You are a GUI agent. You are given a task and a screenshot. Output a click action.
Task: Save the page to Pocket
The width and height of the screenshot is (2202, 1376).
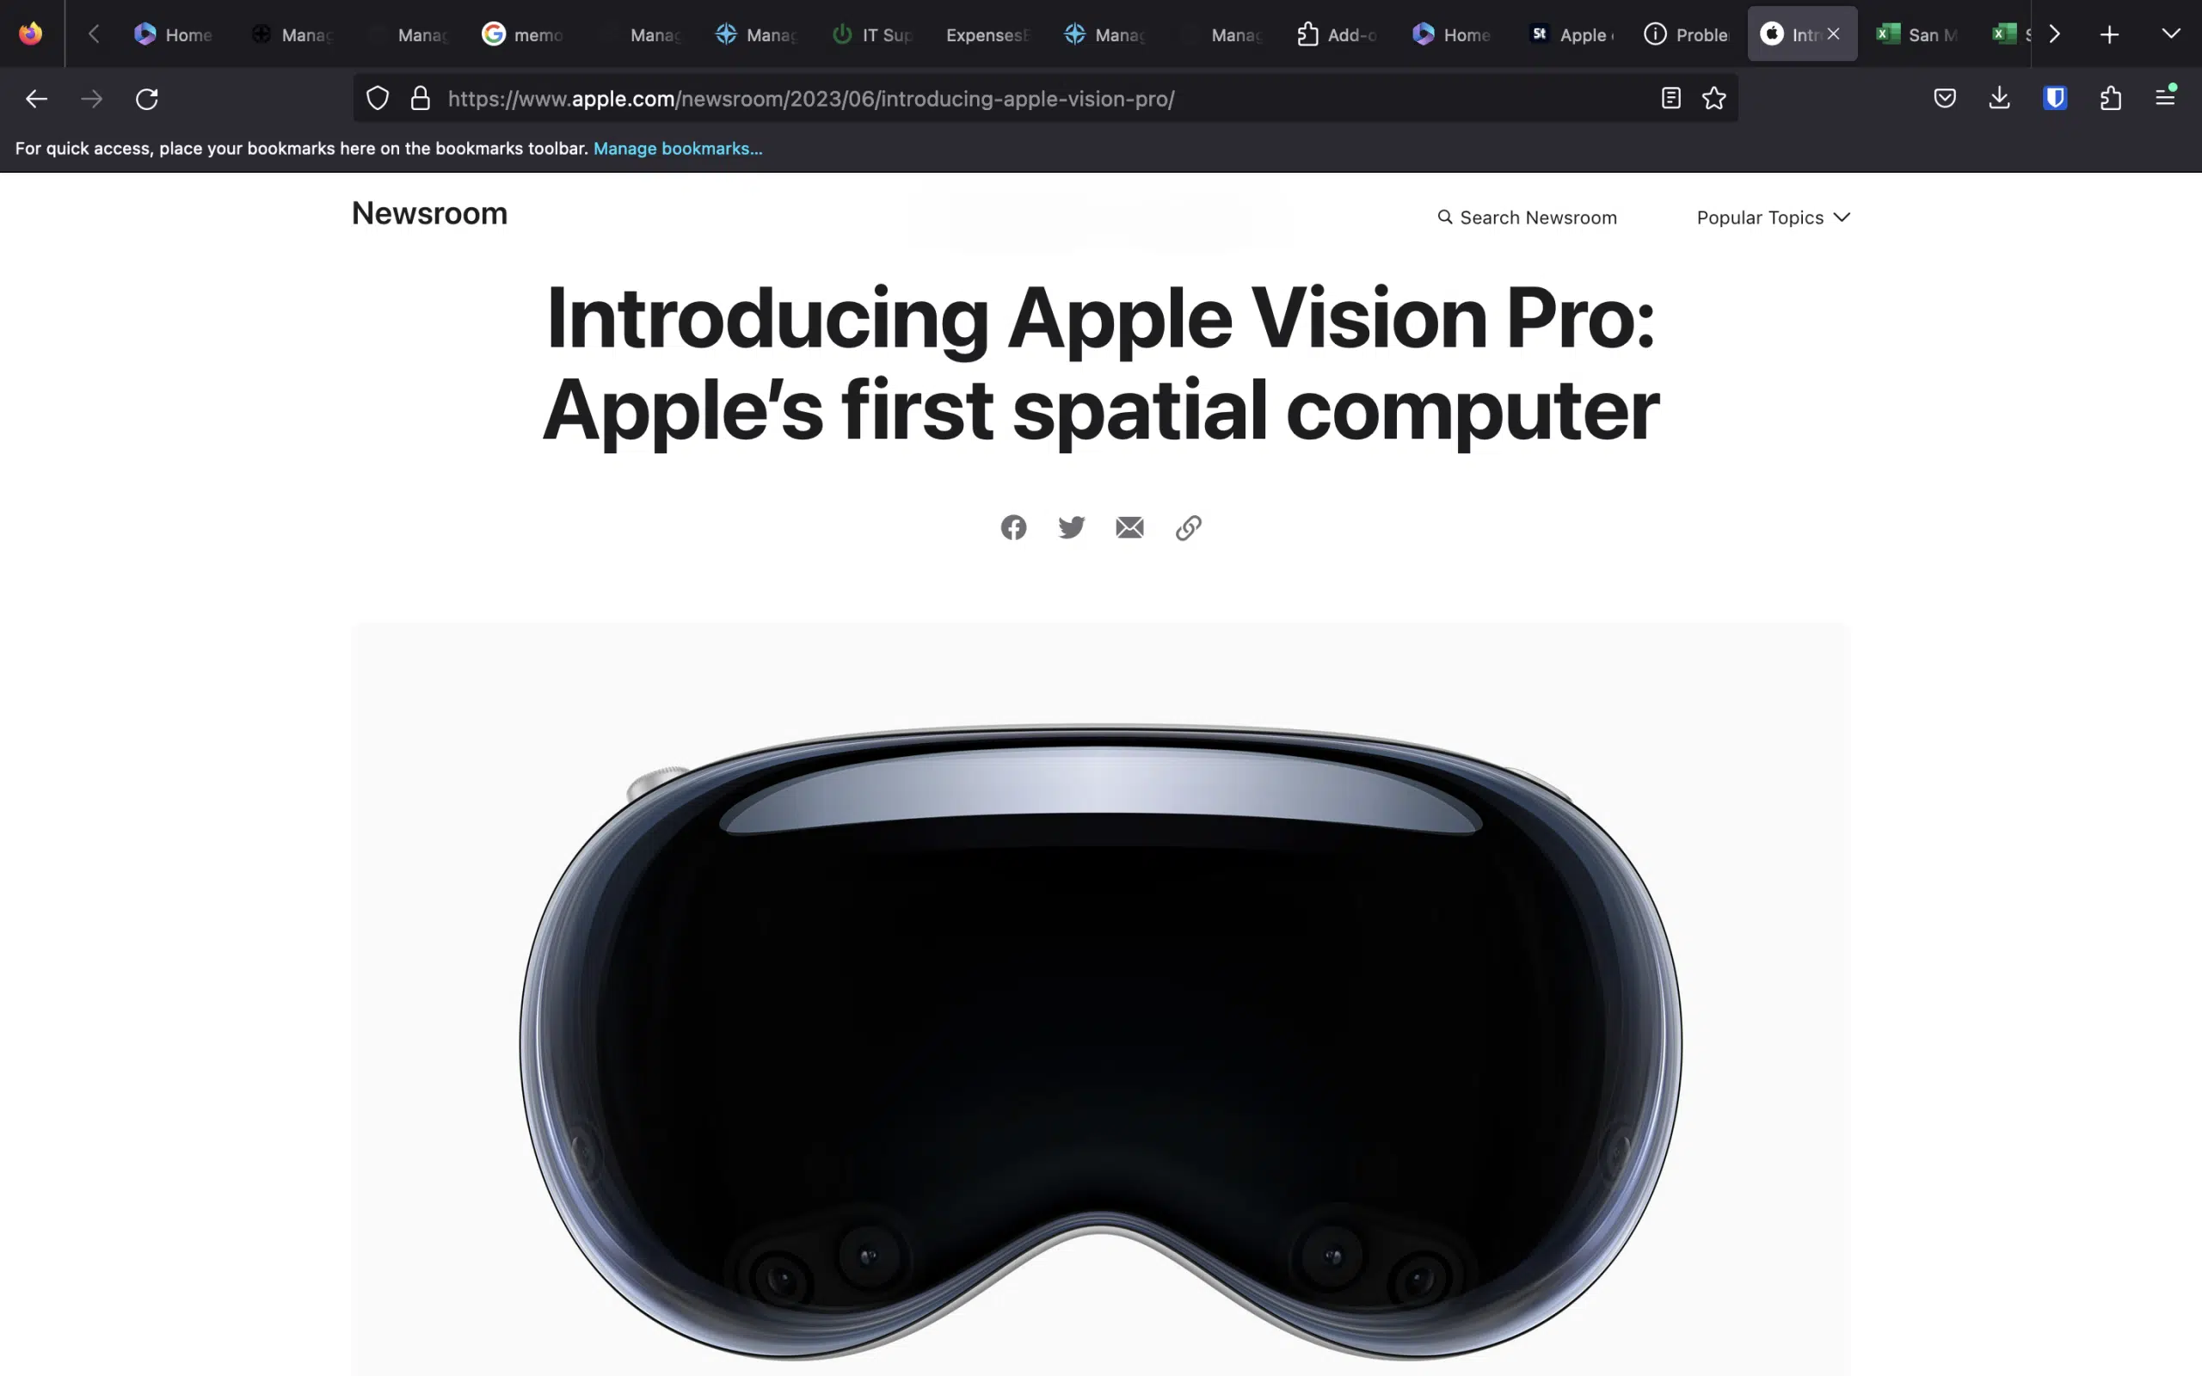tap(1945, 98)
